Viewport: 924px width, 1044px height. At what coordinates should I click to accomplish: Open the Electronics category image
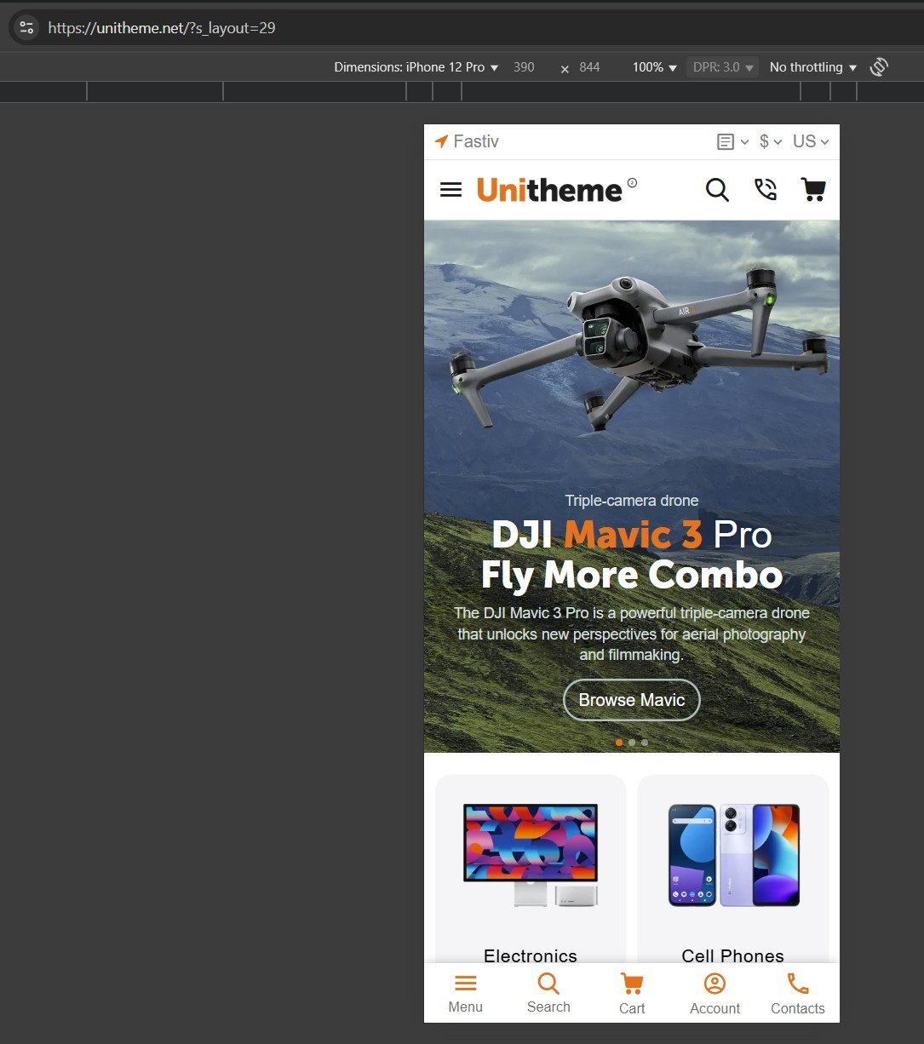(x=531, y=855)
